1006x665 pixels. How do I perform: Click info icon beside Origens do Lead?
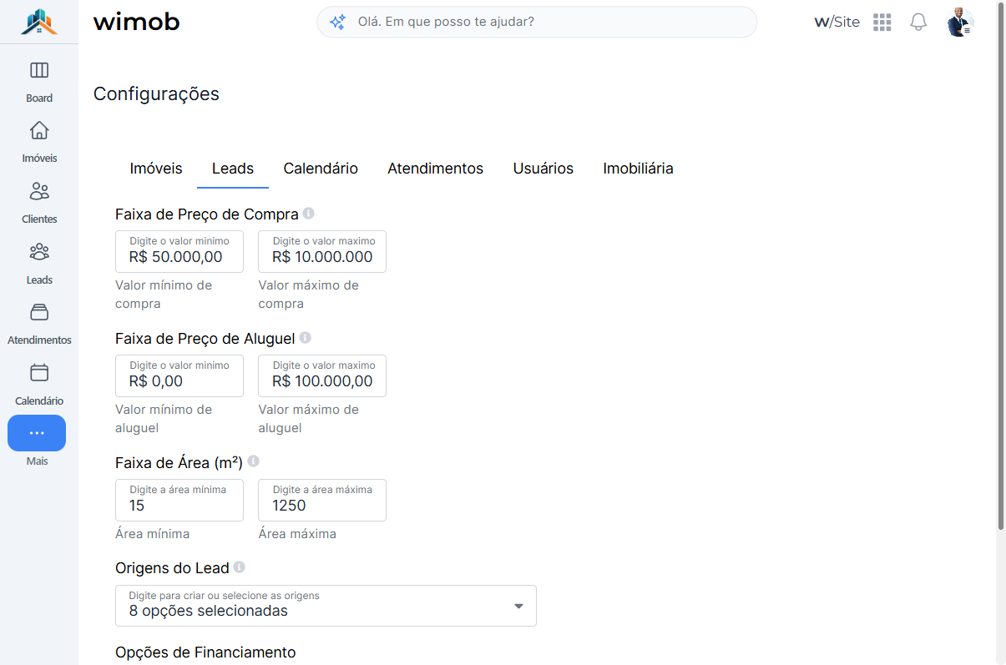coord(239,567)
